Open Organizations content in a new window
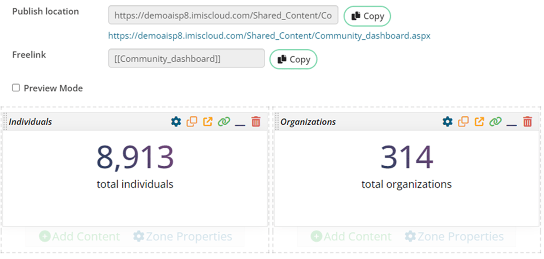Viewport: 544px width, 259px height. [479, 121]
